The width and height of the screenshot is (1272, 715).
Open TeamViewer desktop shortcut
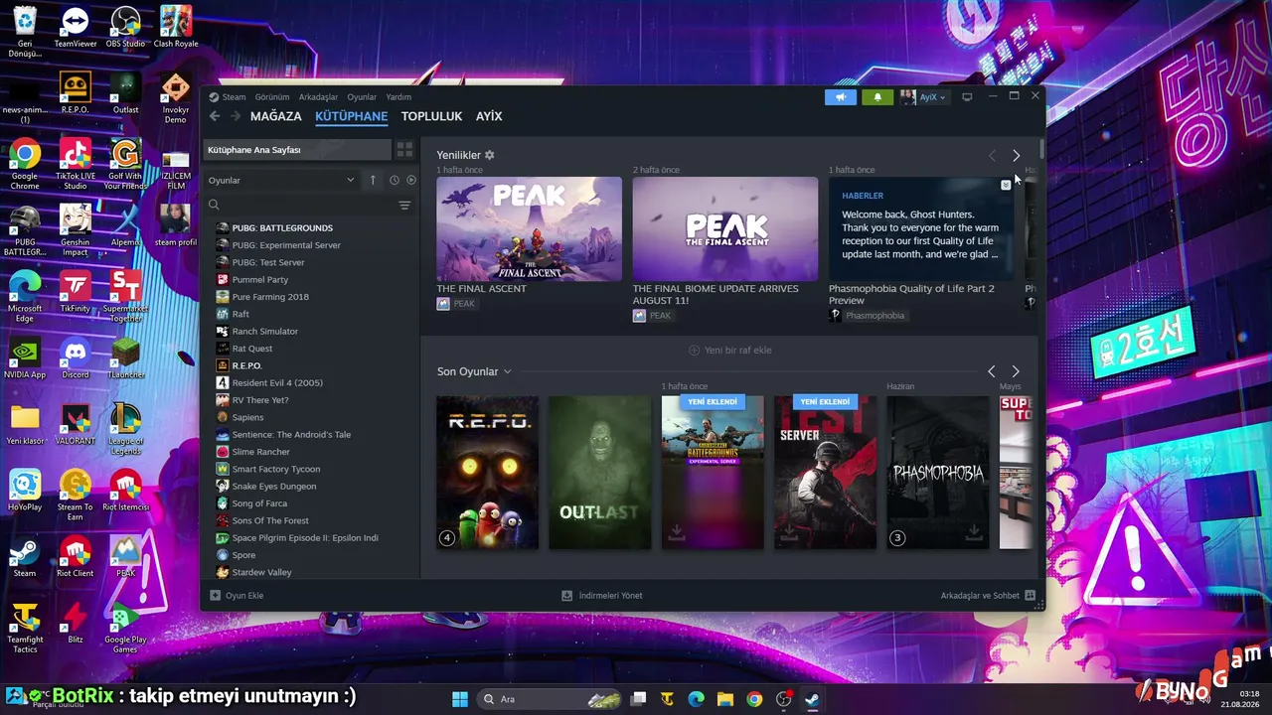76,29
